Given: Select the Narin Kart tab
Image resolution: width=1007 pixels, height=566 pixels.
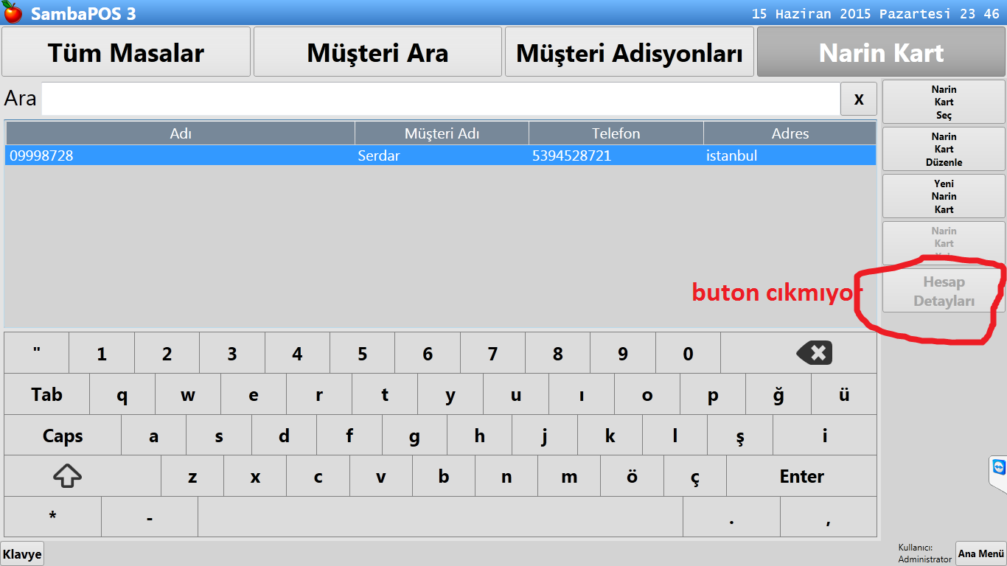Looking at the screenshot, I should click(x=881, y=52).
